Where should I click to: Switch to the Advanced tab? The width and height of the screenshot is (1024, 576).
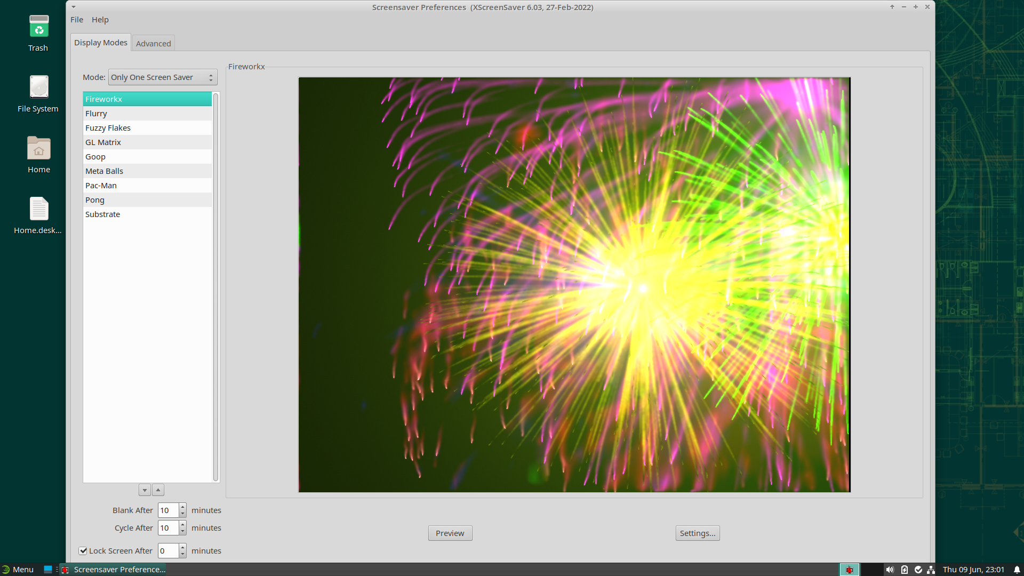click(x=153, y=44)
